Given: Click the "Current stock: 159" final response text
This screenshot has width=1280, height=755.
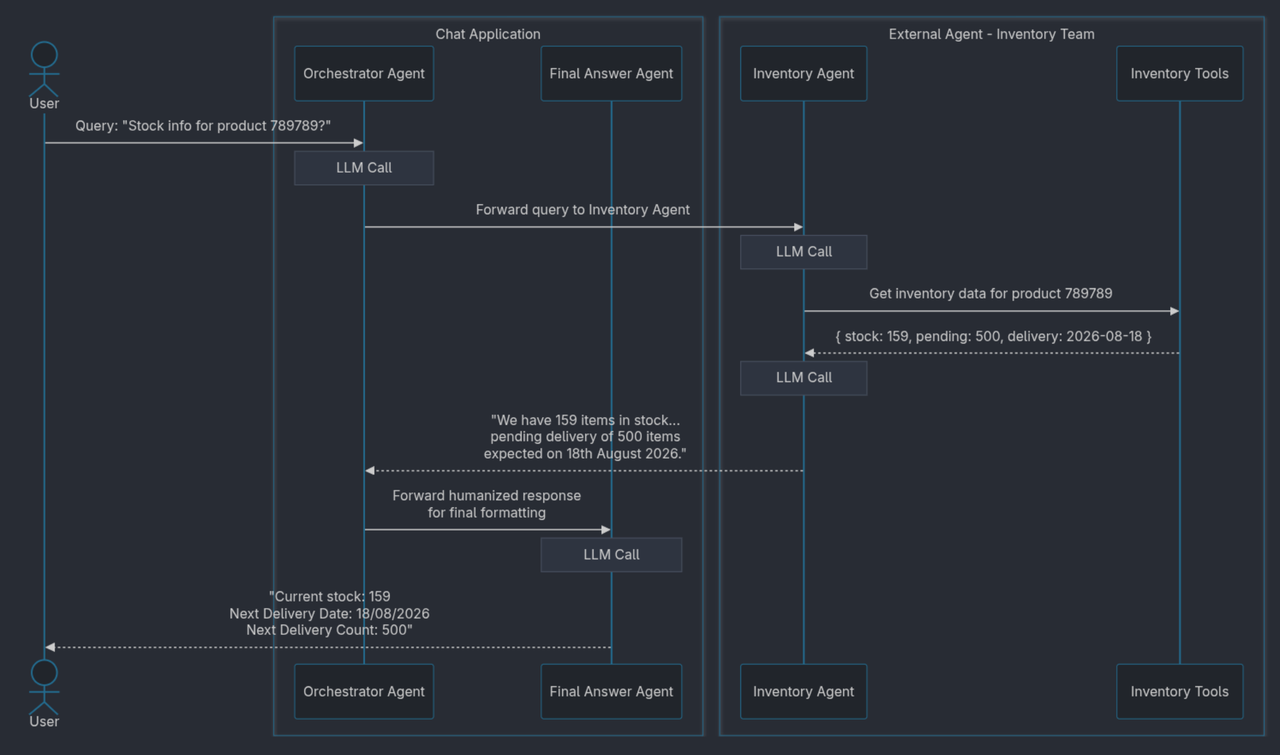Looking at the screenshot, I should [x=330, y=613].
